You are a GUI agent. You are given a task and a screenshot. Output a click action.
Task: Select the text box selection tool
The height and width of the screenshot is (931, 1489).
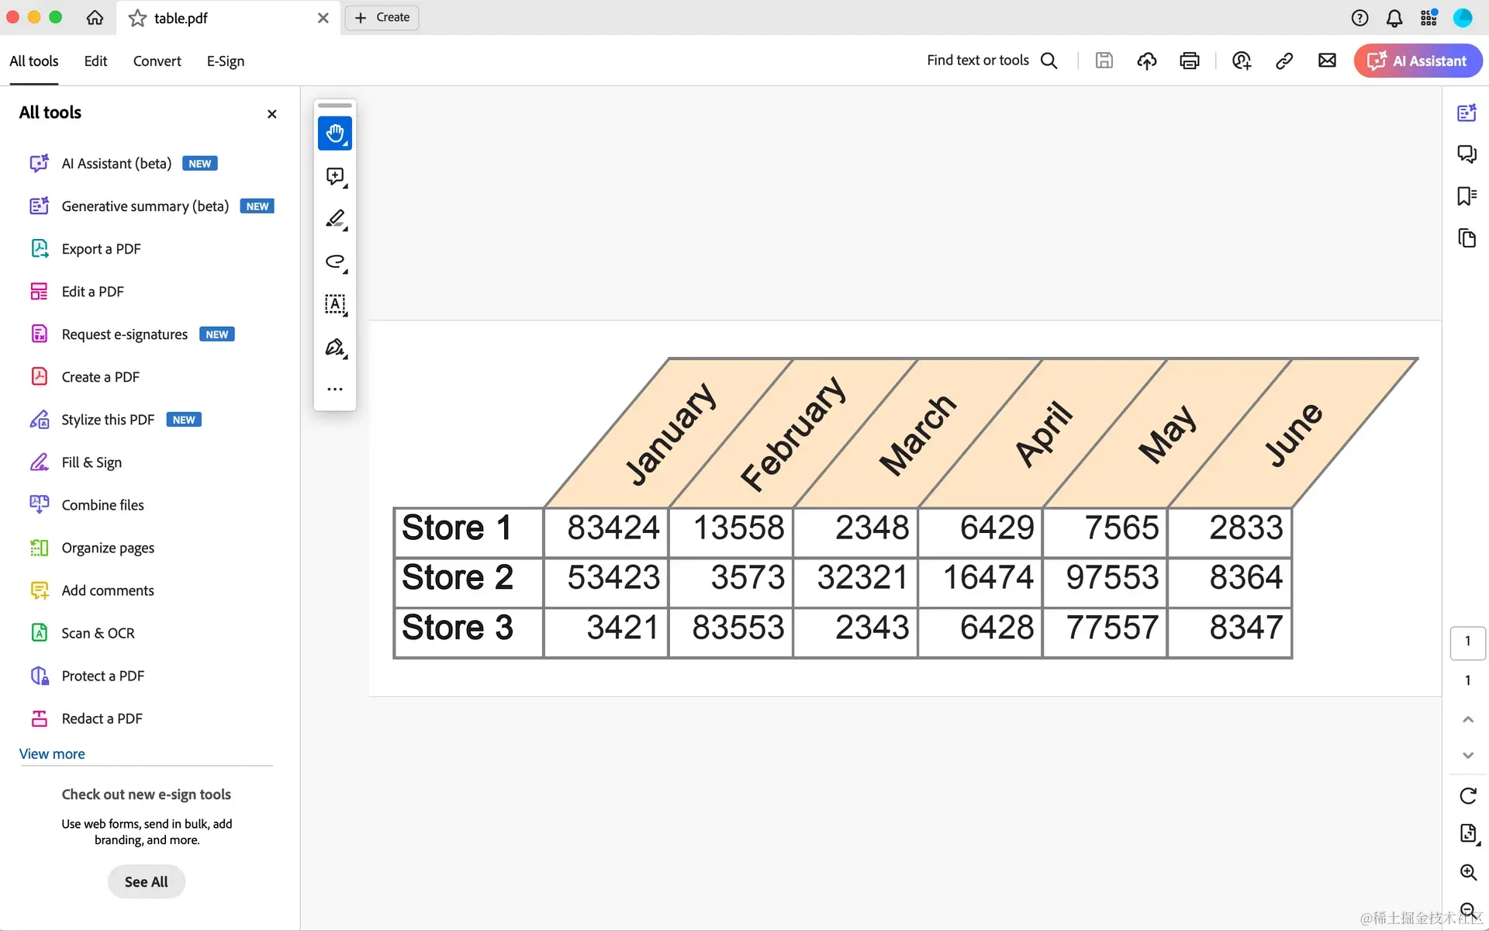coord(334,304)
